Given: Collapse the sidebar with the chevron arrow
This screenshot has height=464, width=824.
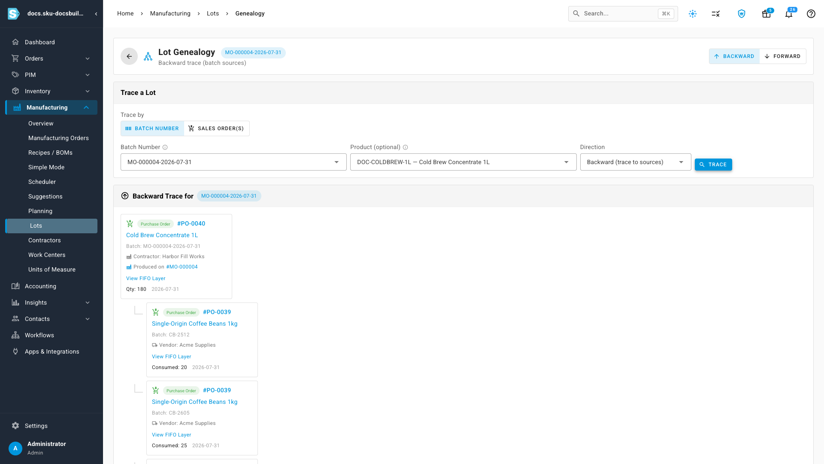Looking at the screenshot, I should coord(96,14).
